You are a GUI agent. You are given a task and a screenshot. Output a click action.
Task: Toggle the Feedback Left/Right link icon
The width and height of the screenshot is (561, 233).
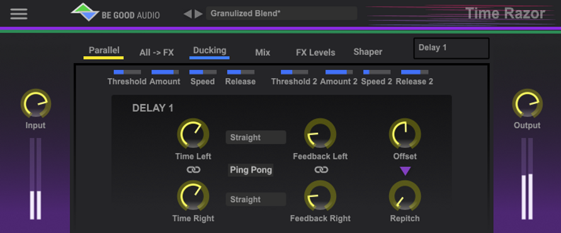[321, 170]
